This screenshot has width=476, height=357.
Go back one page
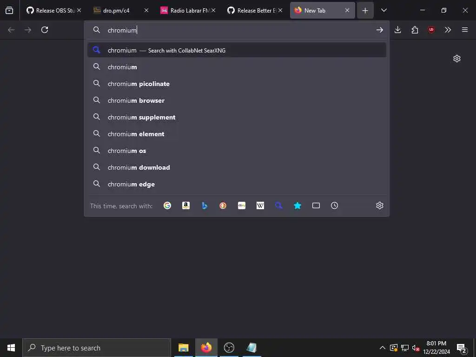click(11, 30)
